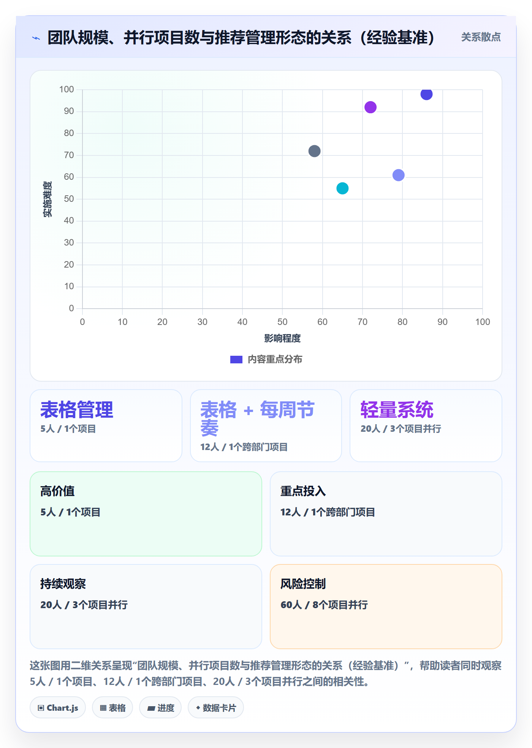Click the 表格 tag chip
Viewport: 532px width, 748px height.
click(x=112, y=708)
